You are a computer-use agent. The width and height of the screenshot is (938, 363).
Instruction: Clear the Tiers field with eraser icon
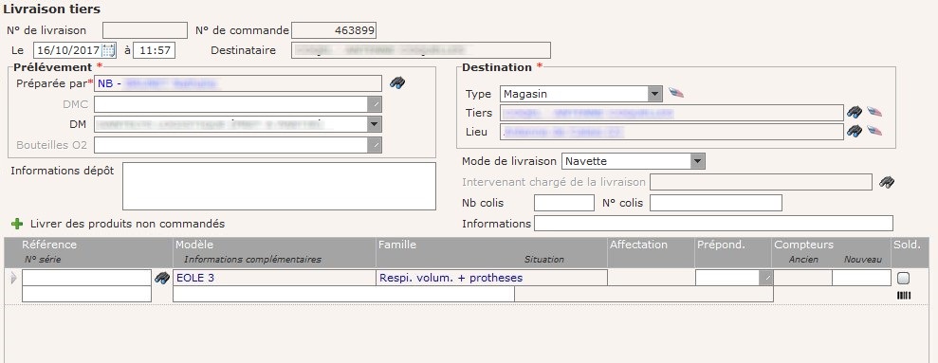874,112
